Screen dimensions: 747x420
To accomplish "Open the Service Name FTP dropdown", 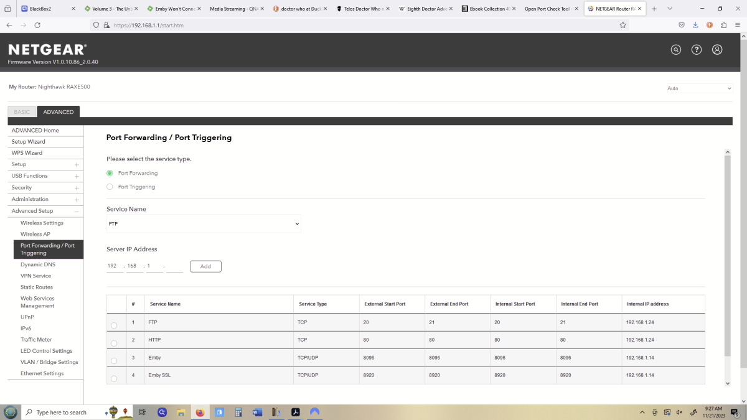I will 204,223.
